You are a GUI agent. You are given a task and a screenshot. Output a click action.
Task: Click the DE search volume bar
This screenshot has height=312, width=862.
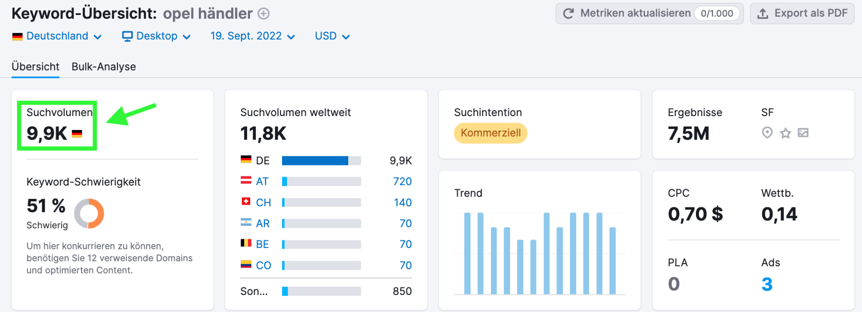tap(321, 160)
